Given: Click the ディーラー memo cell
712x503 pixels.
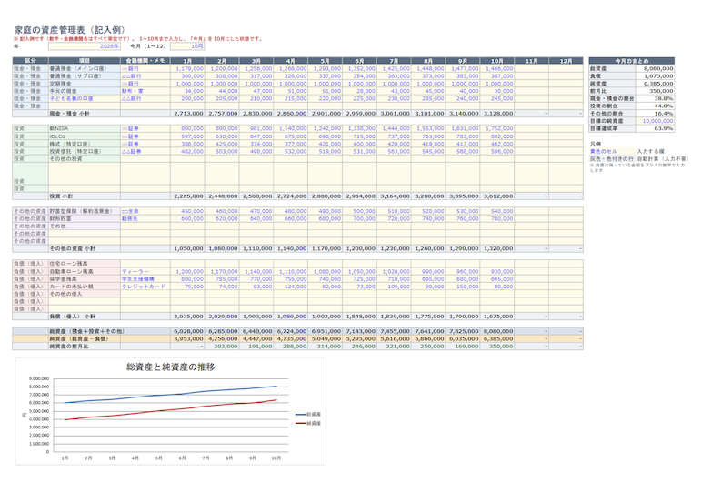Looking at the screenshot, I should click(x=145, y=271).
